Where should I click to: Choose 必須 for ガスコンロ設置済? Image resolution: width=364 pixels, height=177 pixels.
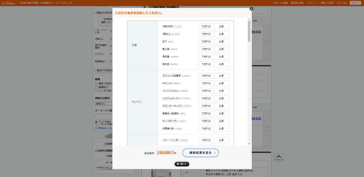click(x=221, y=76)
